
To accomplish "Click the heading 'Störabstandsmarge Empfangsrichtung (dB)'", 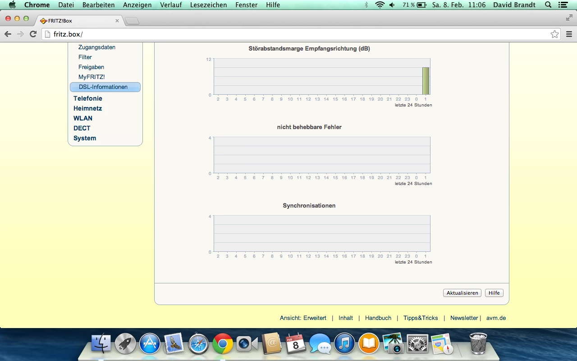I will click(309, 49).
